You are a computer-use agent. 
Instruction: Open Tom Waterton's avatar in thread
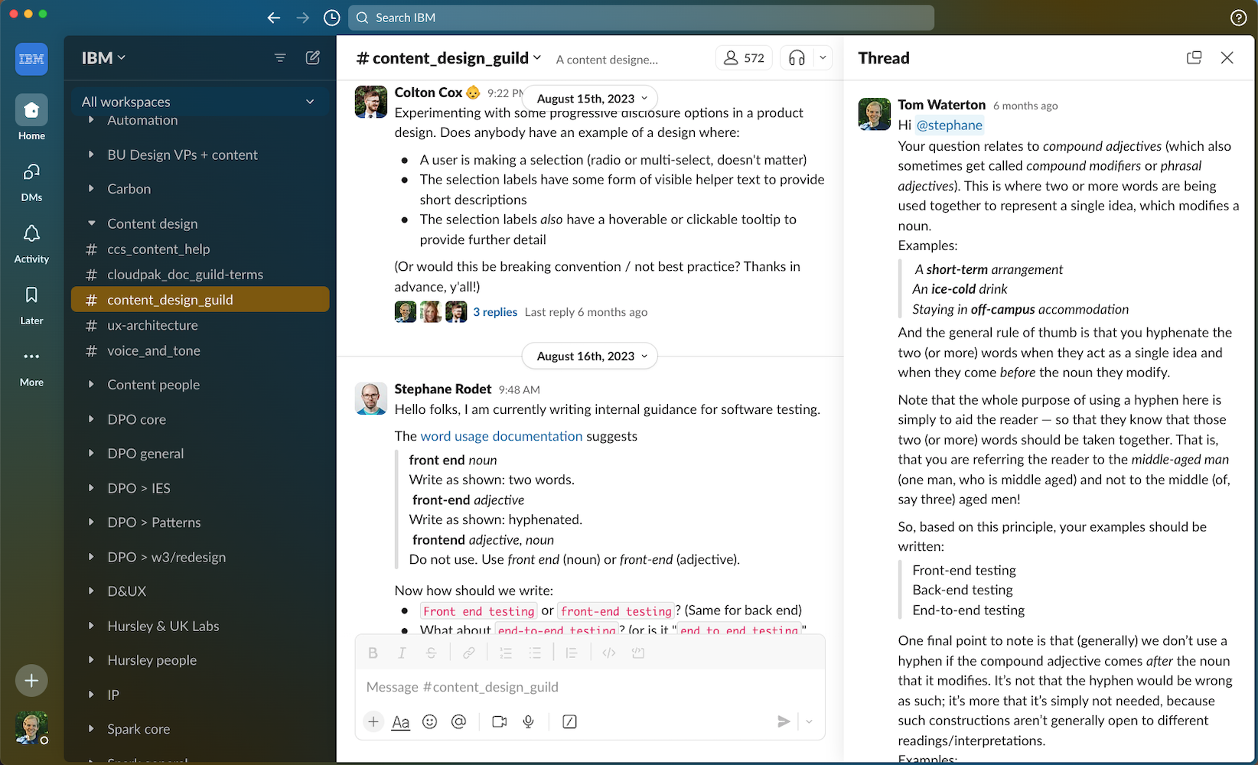[875, 114]
